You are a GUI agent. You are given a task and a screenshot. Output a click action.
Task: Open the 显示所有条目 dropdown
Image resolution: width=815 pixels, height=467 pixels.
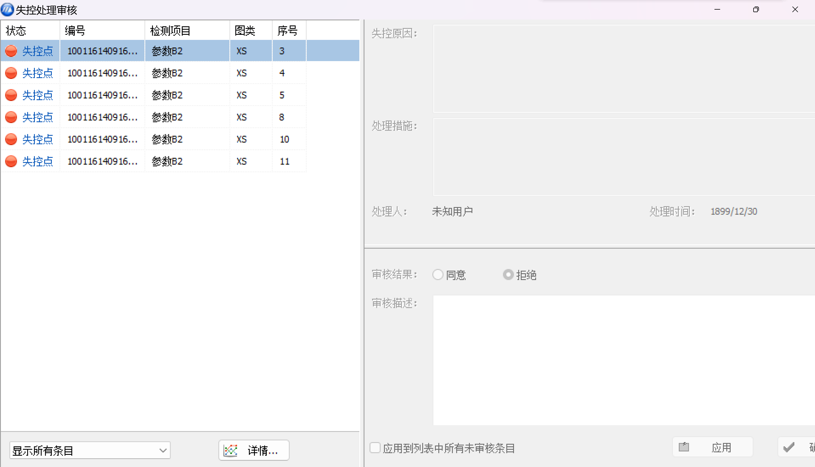tap(90, 450)
